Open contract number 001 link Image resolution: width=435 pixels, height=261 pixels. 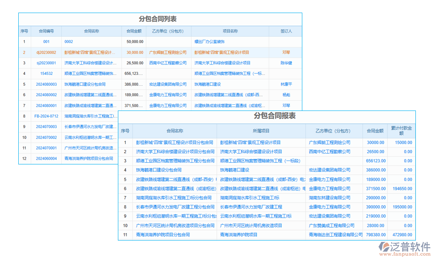[x=46, y=42]
